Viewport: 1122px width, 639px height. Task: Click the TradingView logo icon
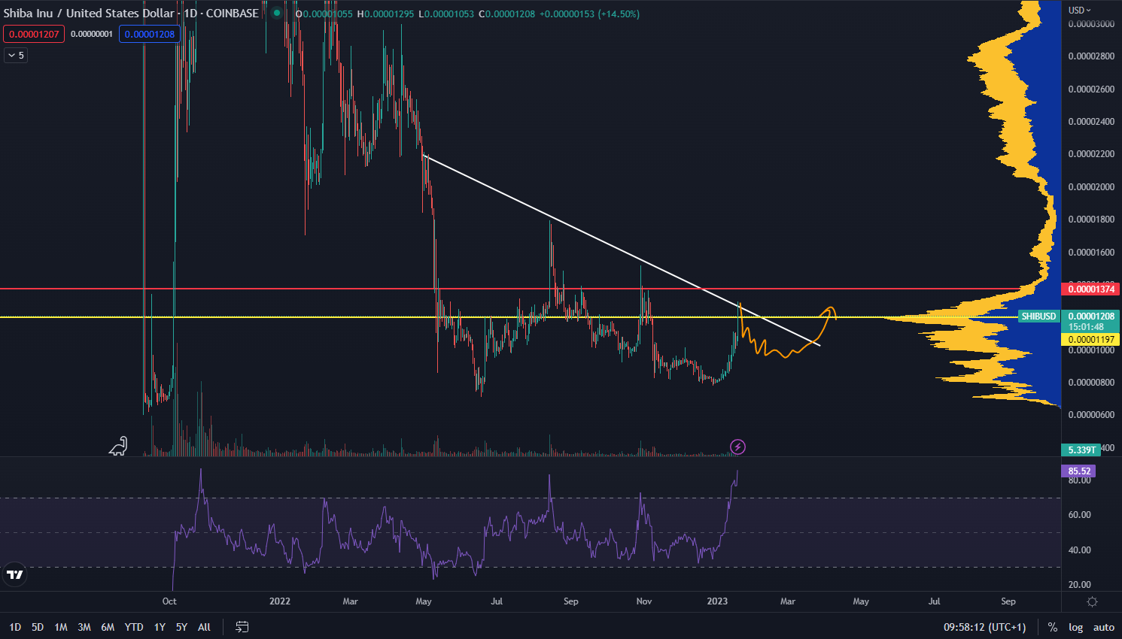14,575
